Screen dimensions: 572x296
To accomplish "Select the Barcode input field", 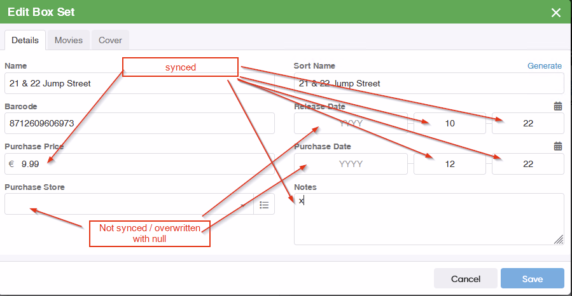I will coord(139,123).
